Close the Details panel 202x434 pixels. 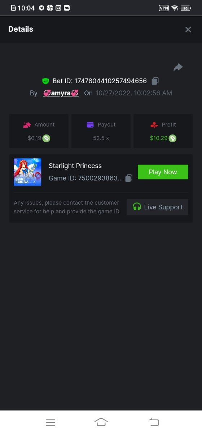188,30
